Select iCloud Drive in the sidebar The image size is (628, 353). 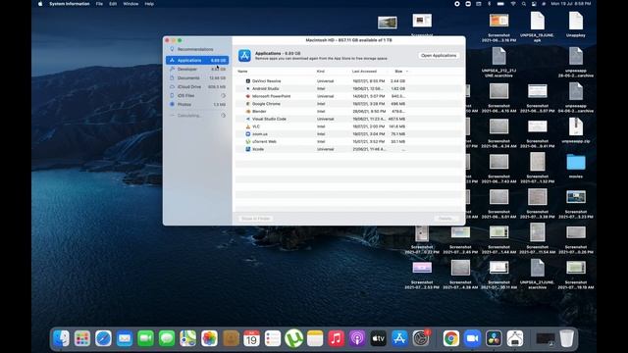pos(197,87)
